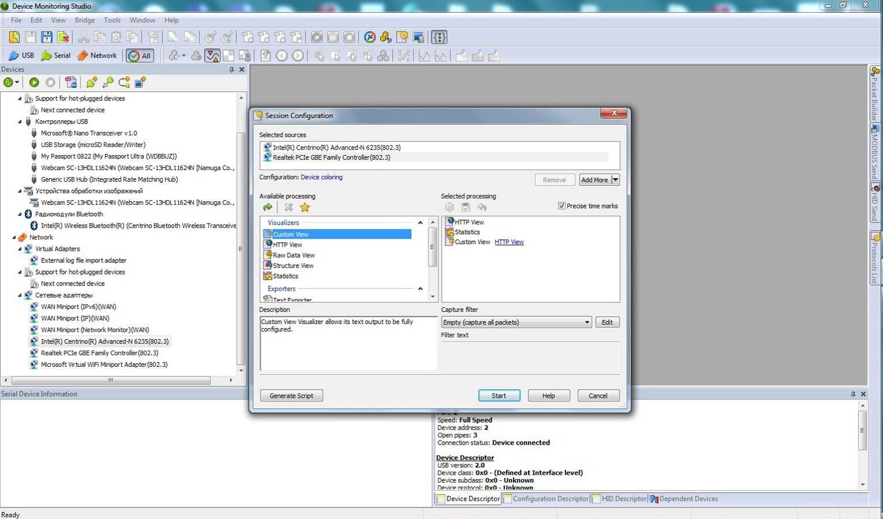883x519 pixels.
Task: Pin the Devices panel with pushpin icon
Action: tap(231, 69)
